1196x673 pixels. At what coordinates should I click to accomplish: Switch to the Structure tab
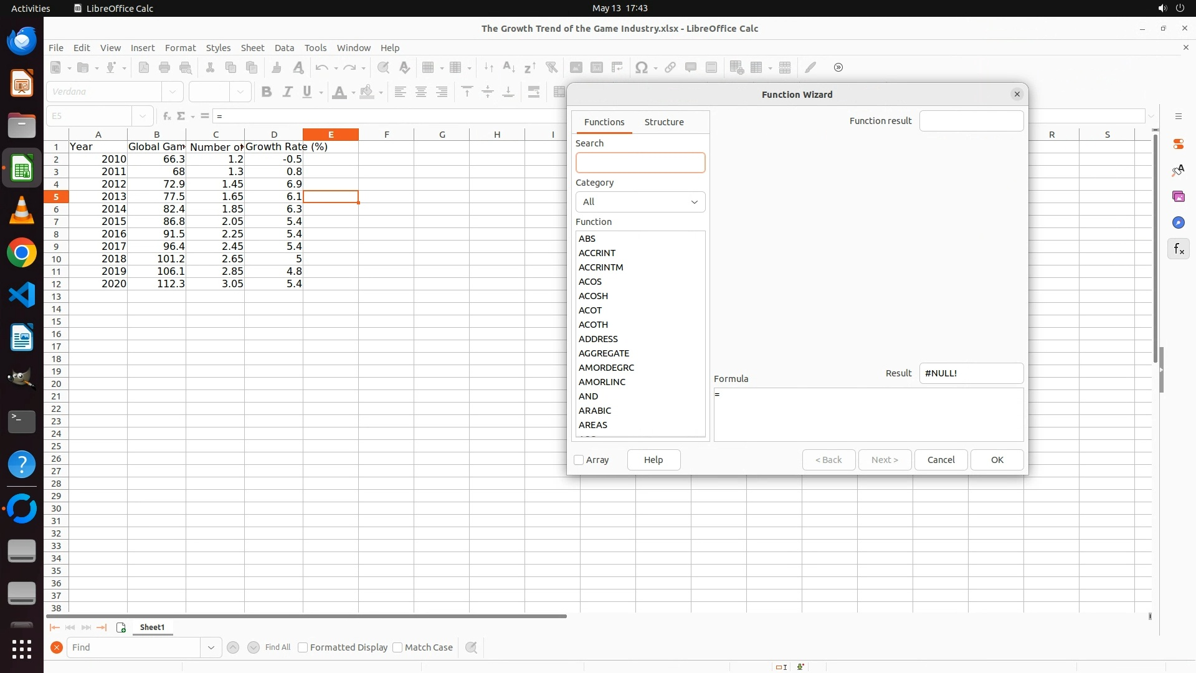pos(663,122)
